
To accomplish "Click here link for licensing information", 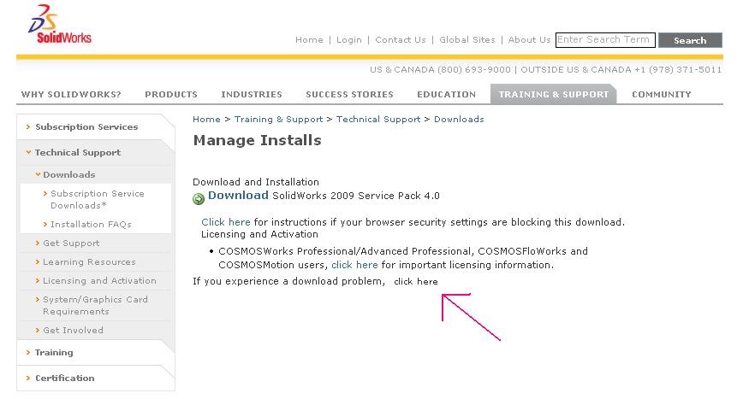I will pos(354,265).
